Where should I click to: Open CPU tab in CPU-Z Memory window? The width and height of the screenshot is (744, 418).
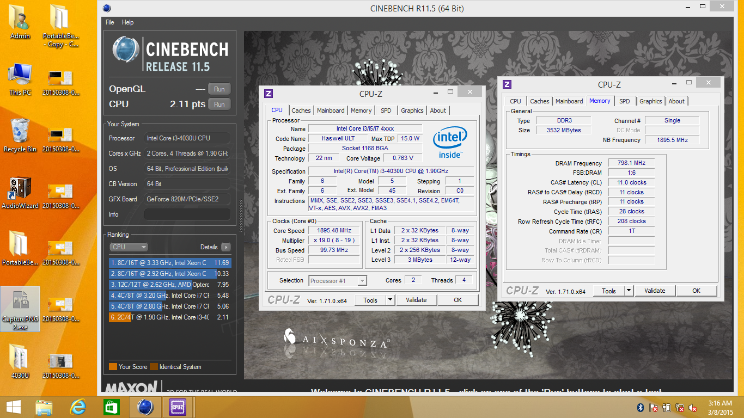pyautogui.click(x=515, y=101)
